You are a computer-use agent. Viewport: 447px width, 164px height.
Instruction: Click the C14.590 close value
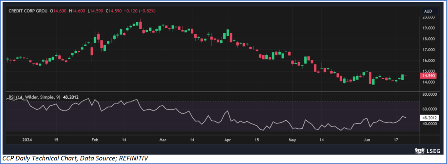coord(114,11)
